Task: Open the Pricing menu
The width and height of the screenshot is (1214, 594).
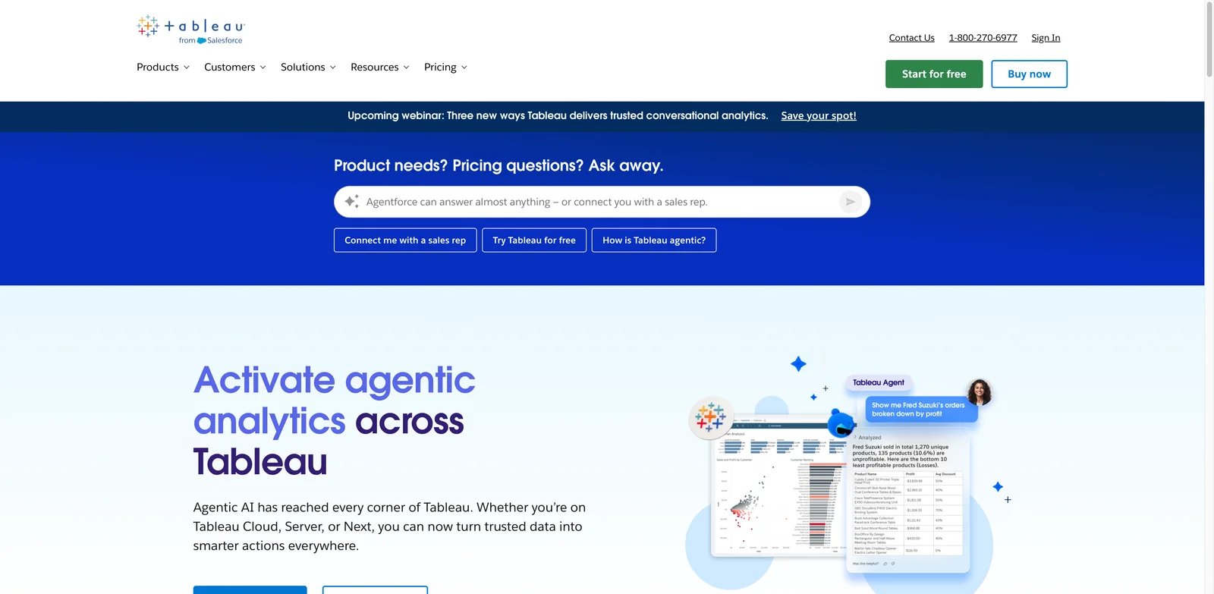Action: (x=445, y=68)
